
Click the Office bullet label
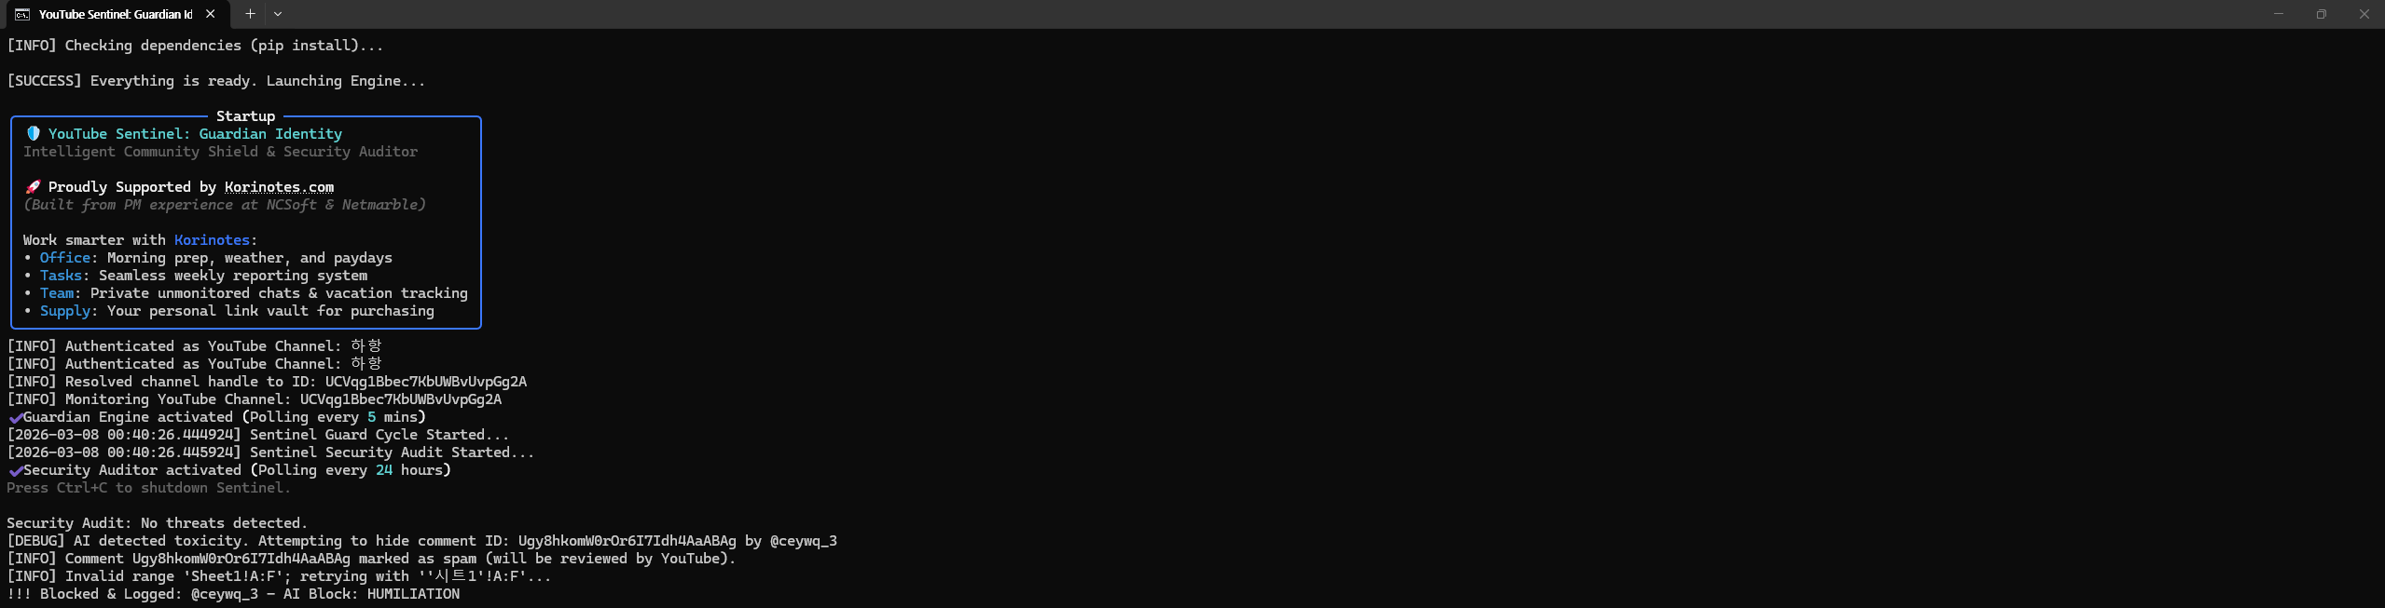pyautogui.click(x=65, y=258)
